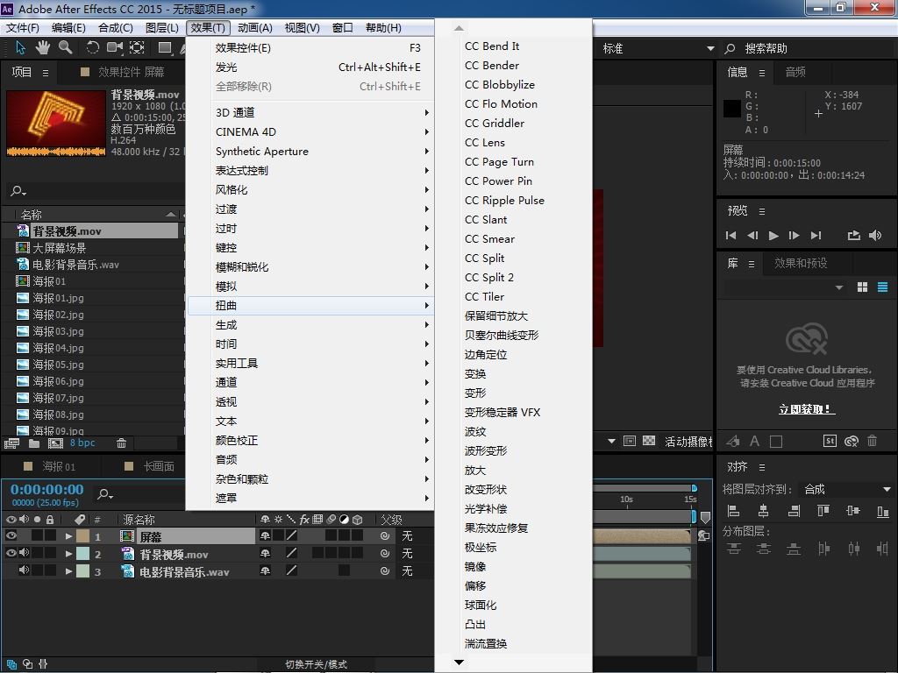This screenshot has height=673, width=898.
Task: Click the 立即获取! link
Action: click(807, 409)
